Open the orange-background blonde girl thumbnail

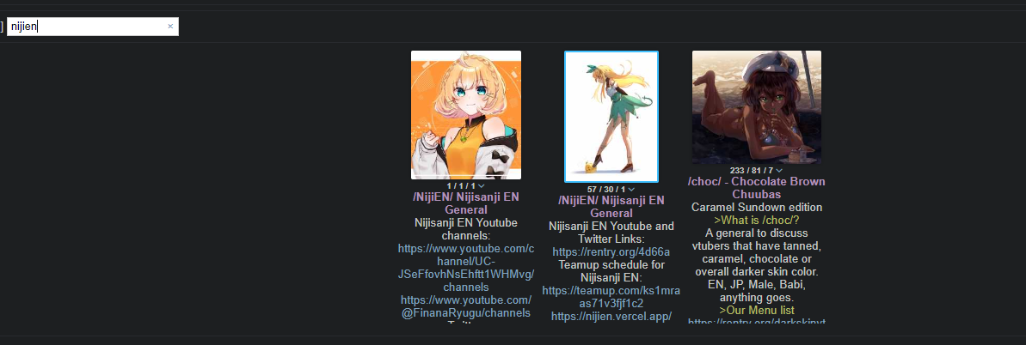(466, 115)
